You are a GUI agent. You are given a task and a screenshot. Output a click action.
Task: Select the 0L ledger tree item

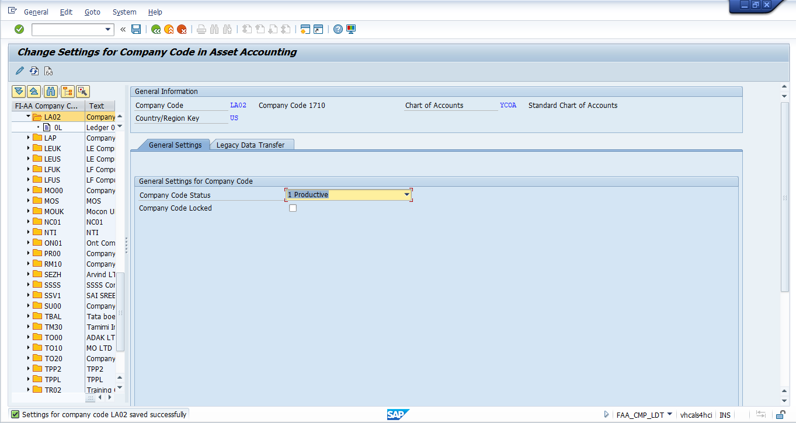coord(58,127)
